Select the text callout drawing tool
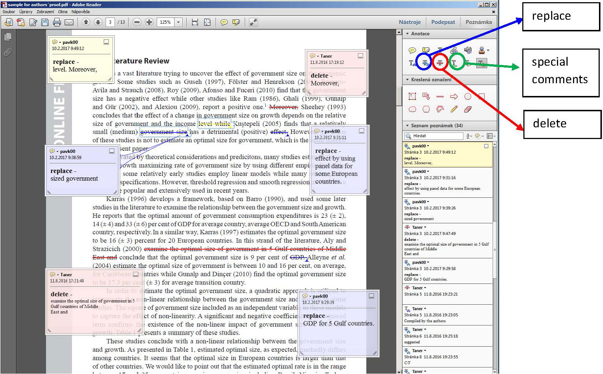This screenshot has width=603, height=374. [x=426, y=96]
